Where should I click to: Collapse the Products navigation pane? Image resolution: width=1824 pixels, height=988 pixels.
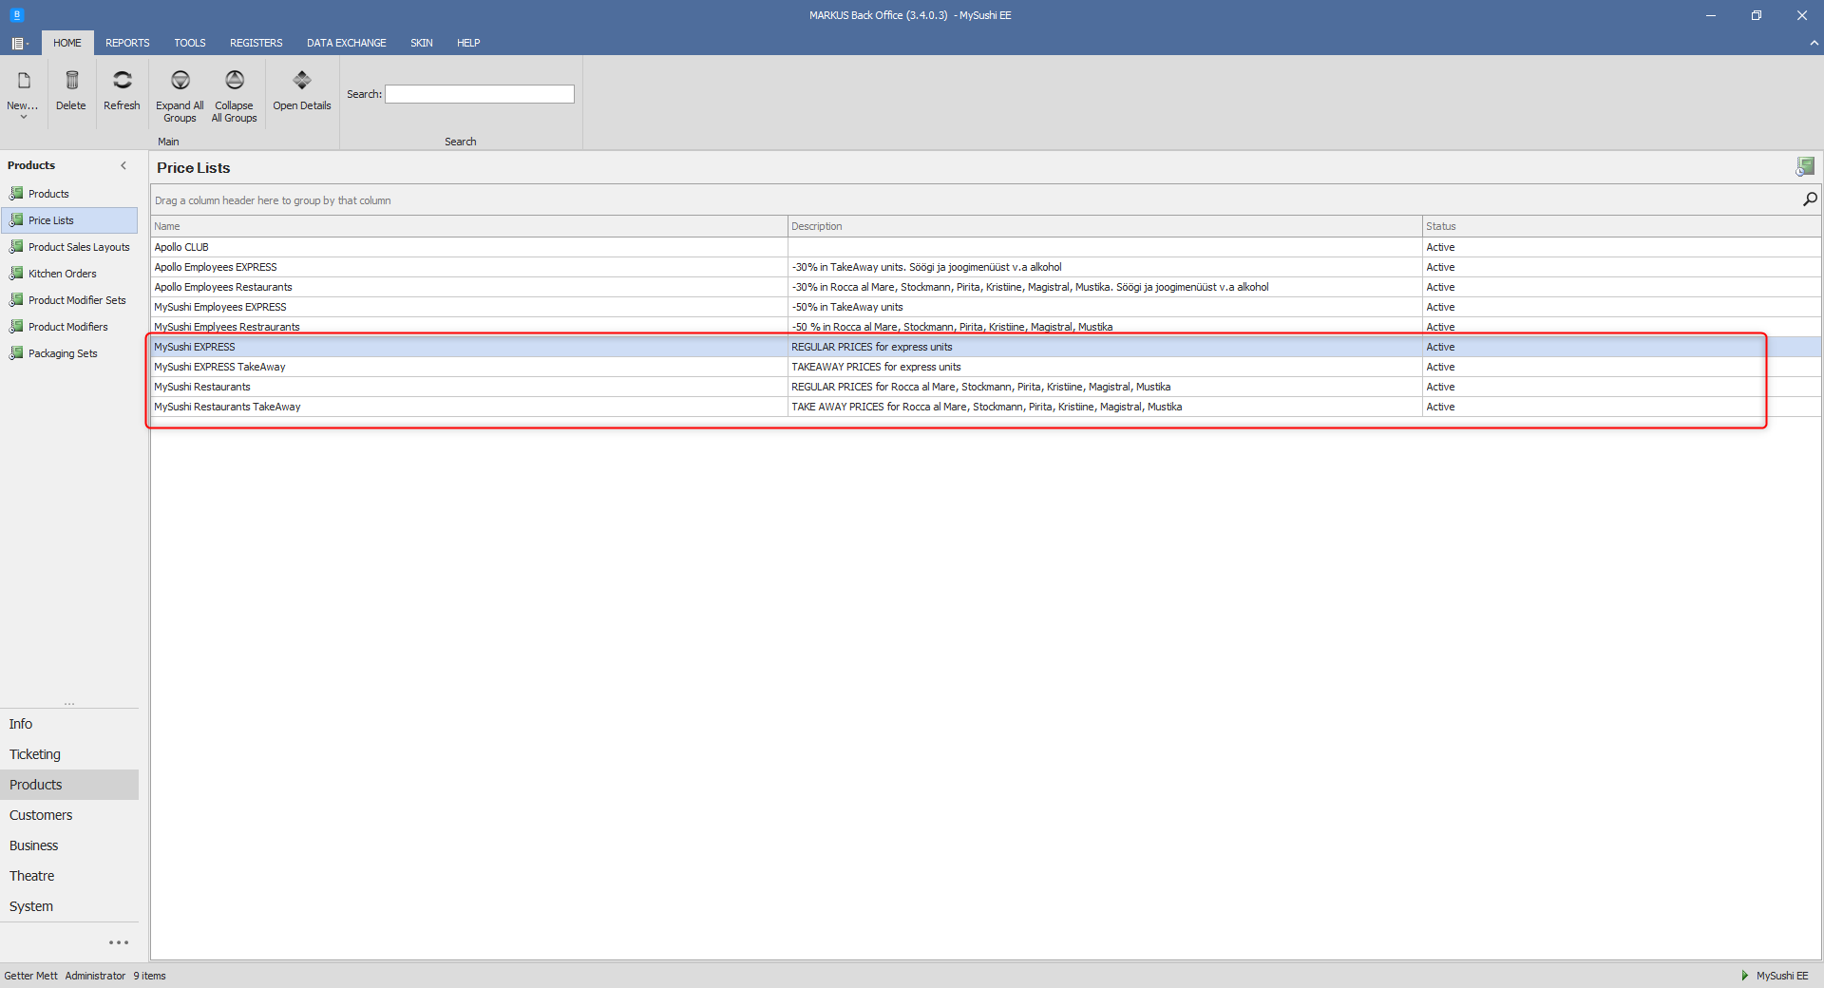point(123,165)
